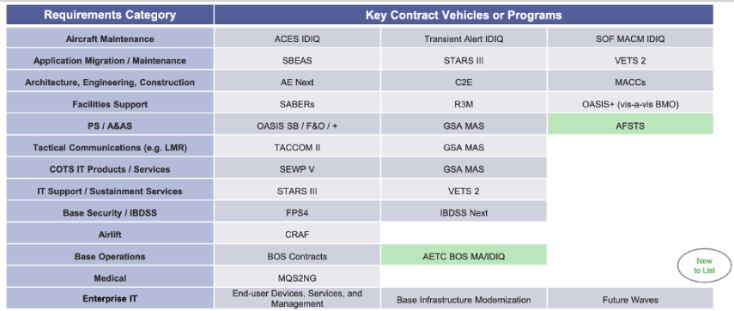Click the New to List oval legend
The width and height of the screenshot is (734, 311).
pos(704,265)
